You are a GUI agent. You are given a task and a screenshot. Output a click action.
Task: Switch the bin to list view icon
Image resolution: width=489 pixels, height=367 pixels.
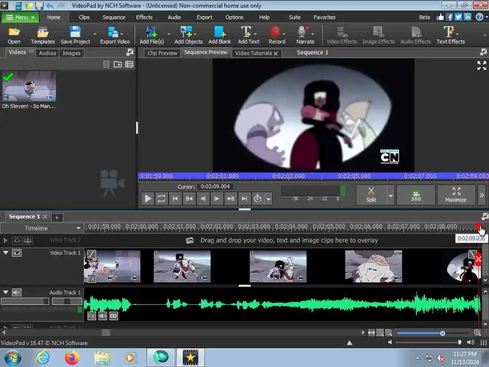tap(129, 65)
